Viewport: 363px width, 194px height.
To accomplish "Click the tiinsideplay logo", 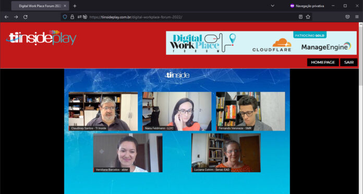I will tap(41, 38).
